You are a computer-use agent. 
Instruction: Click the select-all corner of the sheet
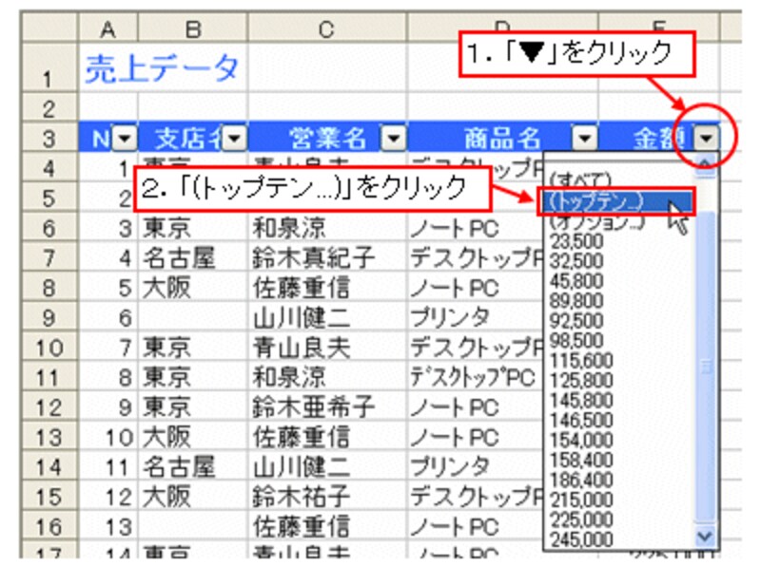[x=49, y=28]
